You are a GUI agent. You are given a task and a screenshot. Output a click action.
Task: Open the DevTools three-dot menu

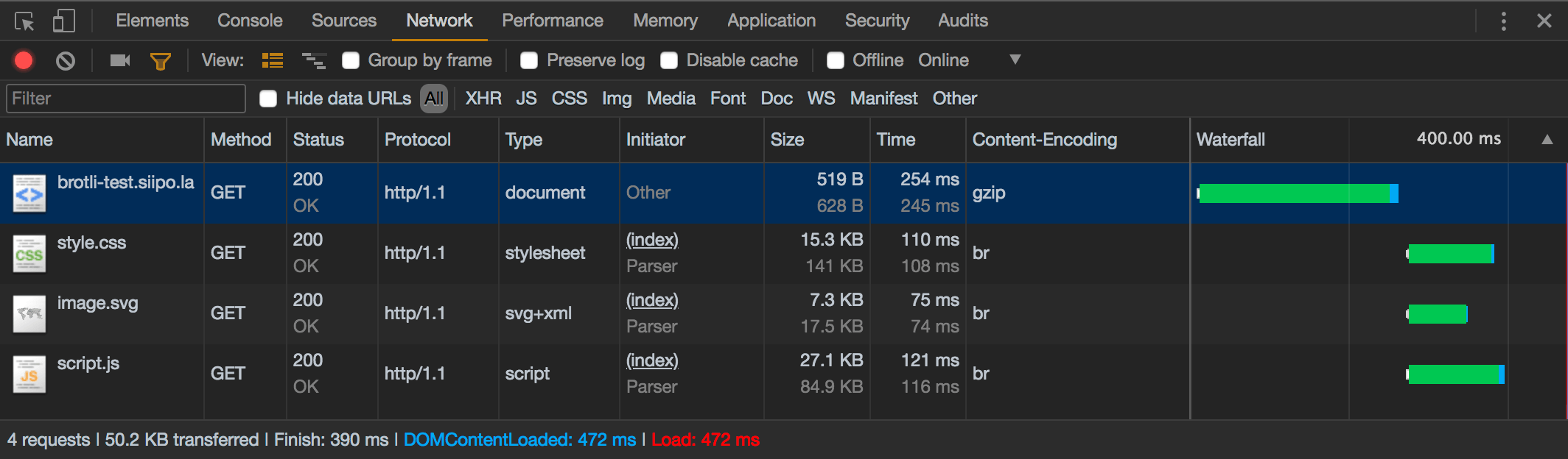(x=1503, y=21)
